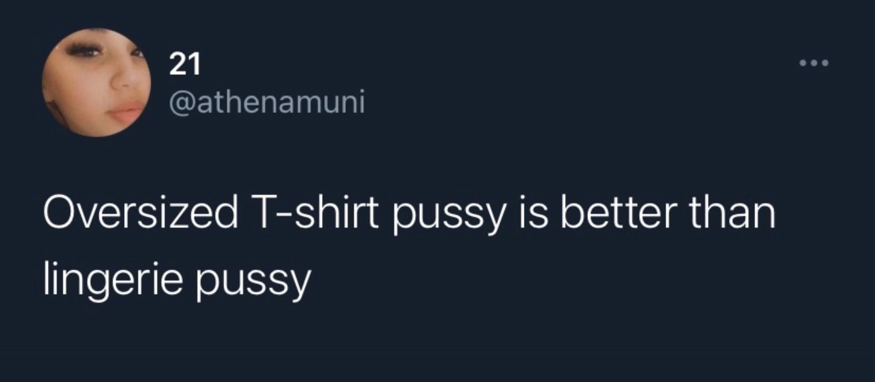Viewport: 875px width, 382px height.
Task: Click the digit "2" in the display name
Action: [x=177, y=64]
